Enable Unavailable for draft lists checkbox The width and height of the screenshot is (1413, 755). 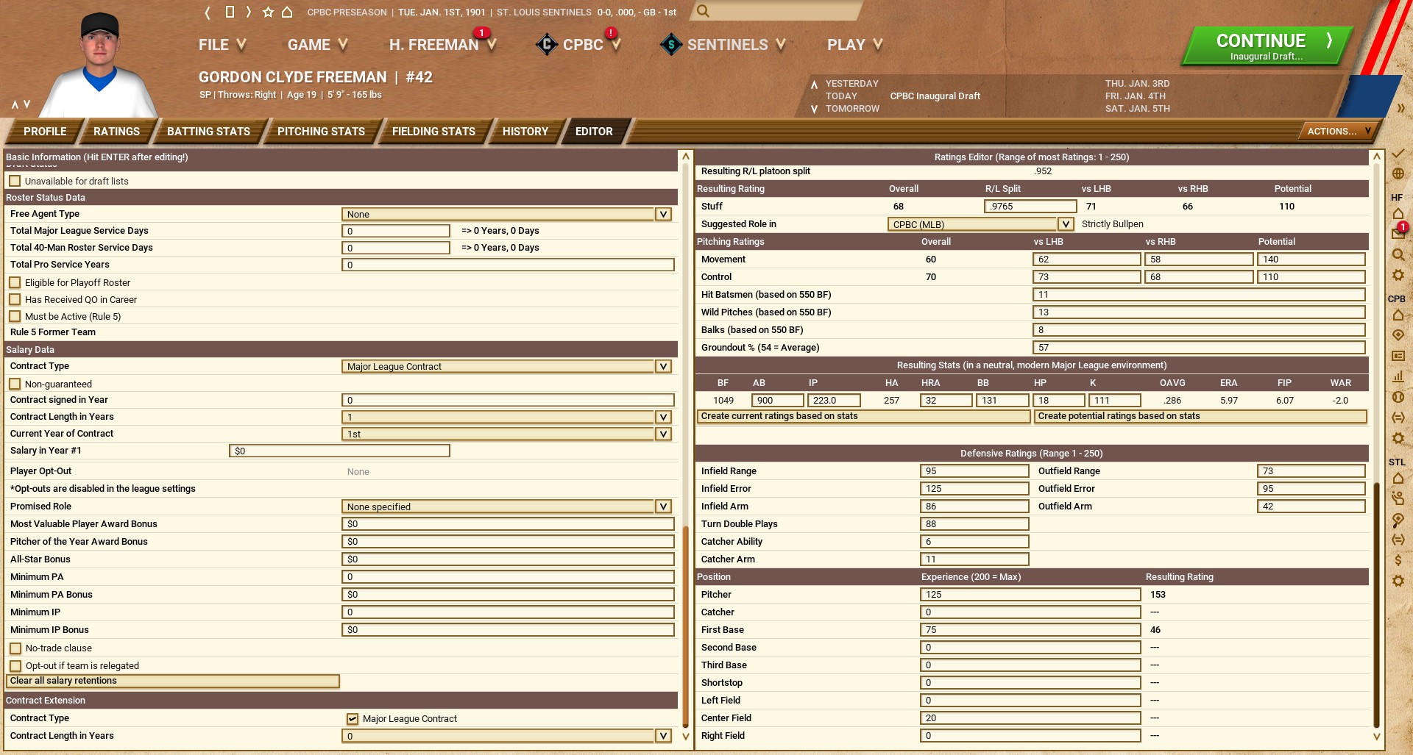click(15, 181)
